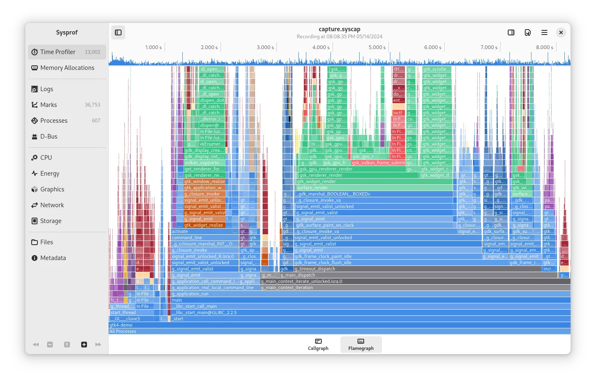Open the Storage section
Viewport: 596px width, 382px height.
(x=50, y=221)
